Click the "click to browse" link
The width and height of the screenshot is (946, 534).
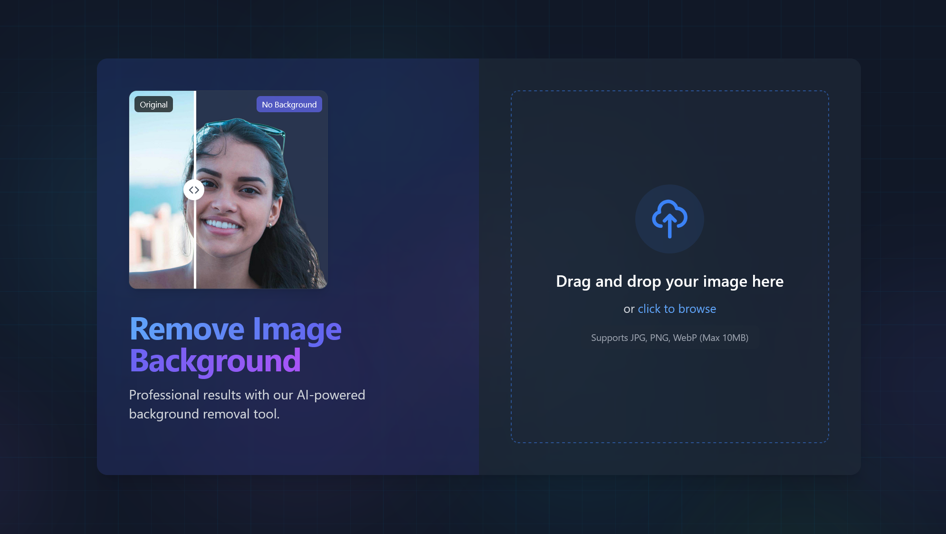677,309
